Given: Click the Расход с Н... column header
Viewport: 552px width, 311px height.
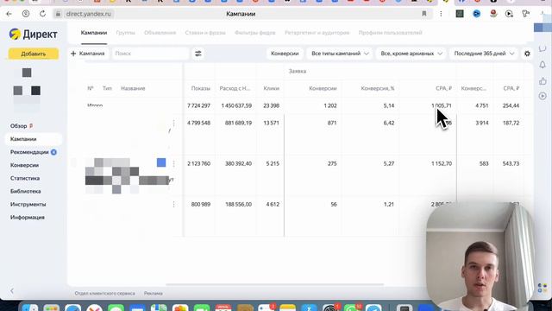Looking at the screenshot, I should [x=235, y=88].
